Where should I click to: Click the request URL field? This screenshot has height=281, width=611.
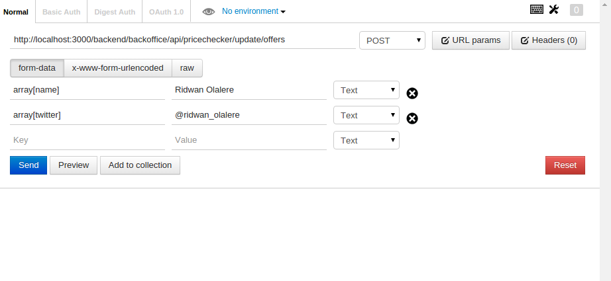pyautogui.click(x=182, y=40)
